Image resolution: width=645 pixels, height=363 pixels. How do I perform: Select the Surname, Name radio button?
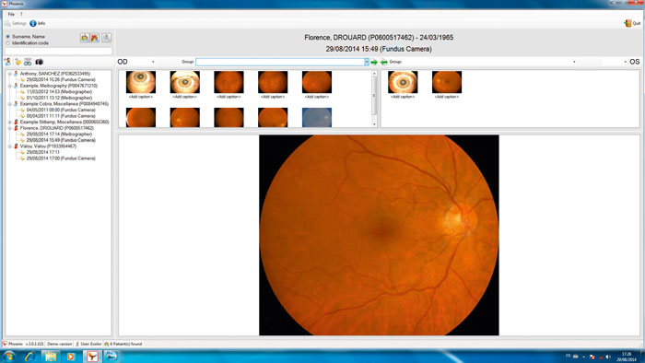coord(7,37)
